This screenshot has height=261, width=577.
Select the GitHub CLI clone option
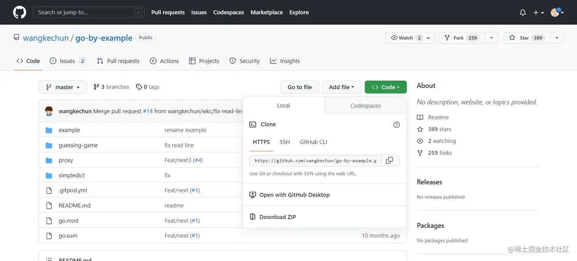pos(313,142)
